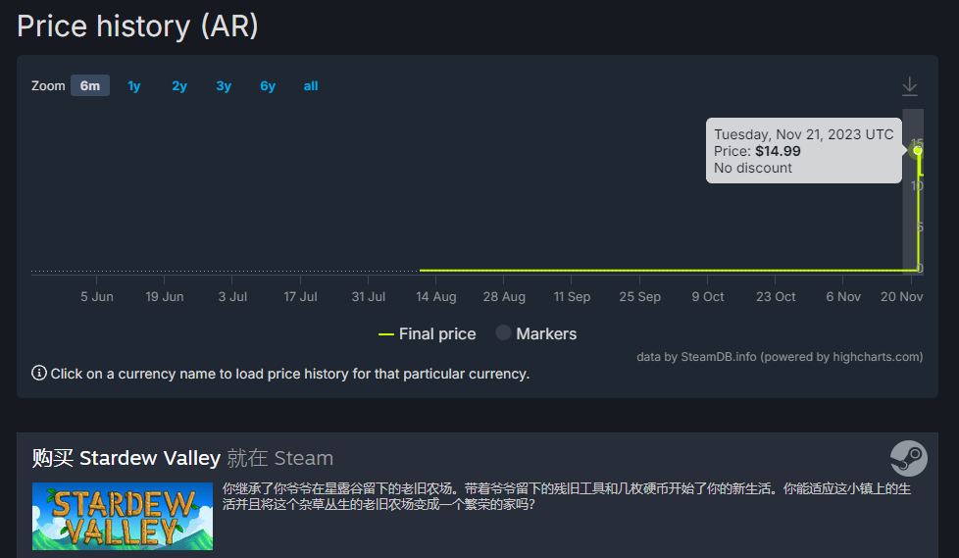Click the 3 Jul axis label

(232, 297)
